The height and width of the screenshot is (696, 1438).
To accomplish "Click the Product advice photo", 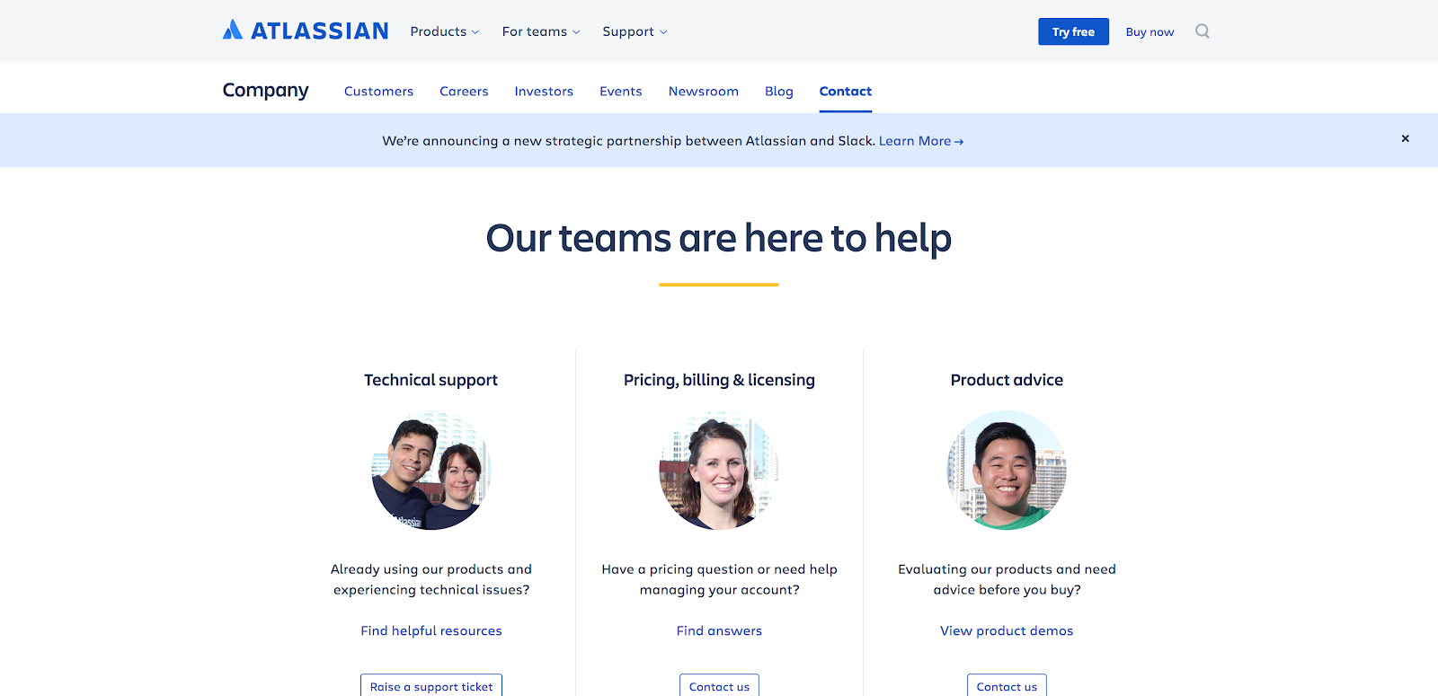I will point(1007,470).
